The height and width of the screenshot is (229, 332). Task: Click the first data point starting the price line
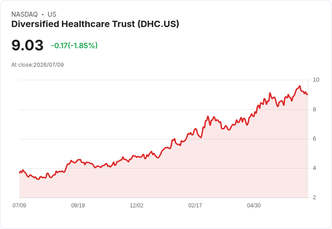pos(20,173)
